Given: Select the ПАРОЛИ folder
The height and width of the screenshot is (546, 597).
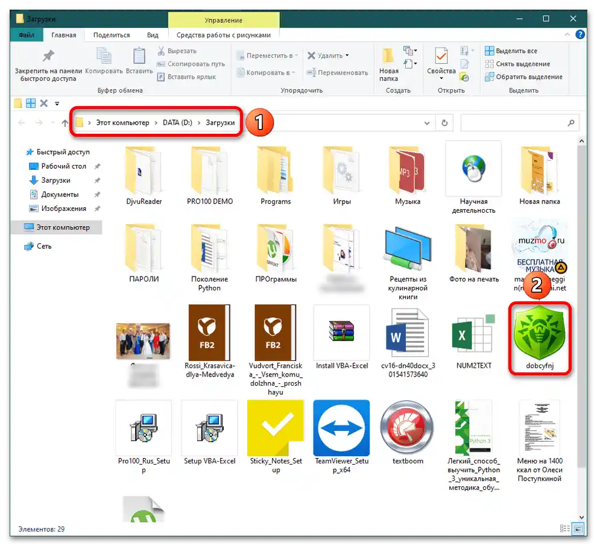Looking at the screenshot, I should coord(144,253).
